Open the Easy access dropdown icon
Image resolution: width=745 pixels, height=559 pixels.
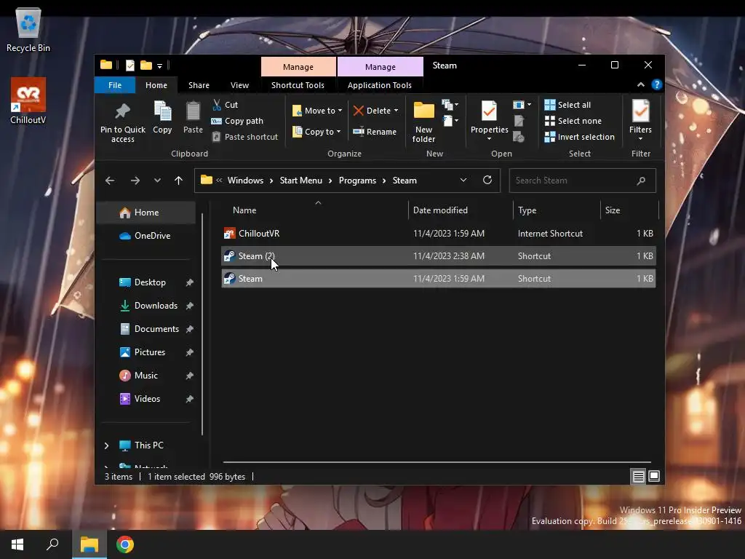point(450,121)
